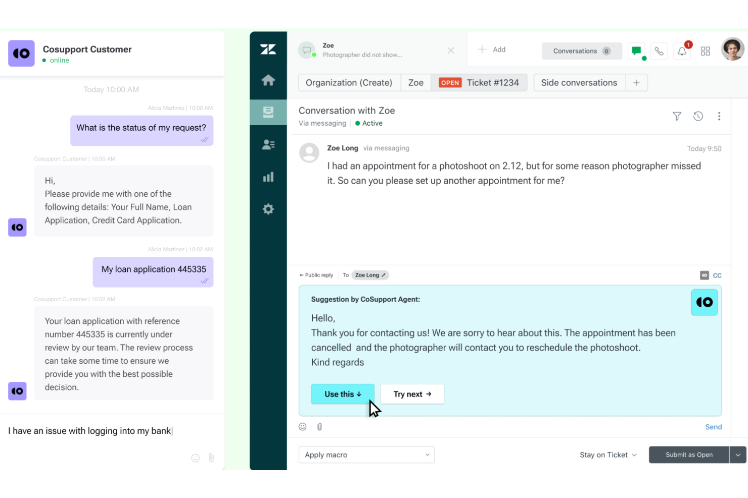Open the Zendesk home icon in sidebar
The image size is (748, 498).
click(x=268, y=80)
